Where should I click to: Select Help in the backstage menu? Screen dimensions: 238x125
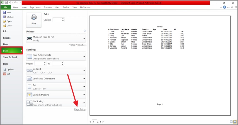pos(6,64)
